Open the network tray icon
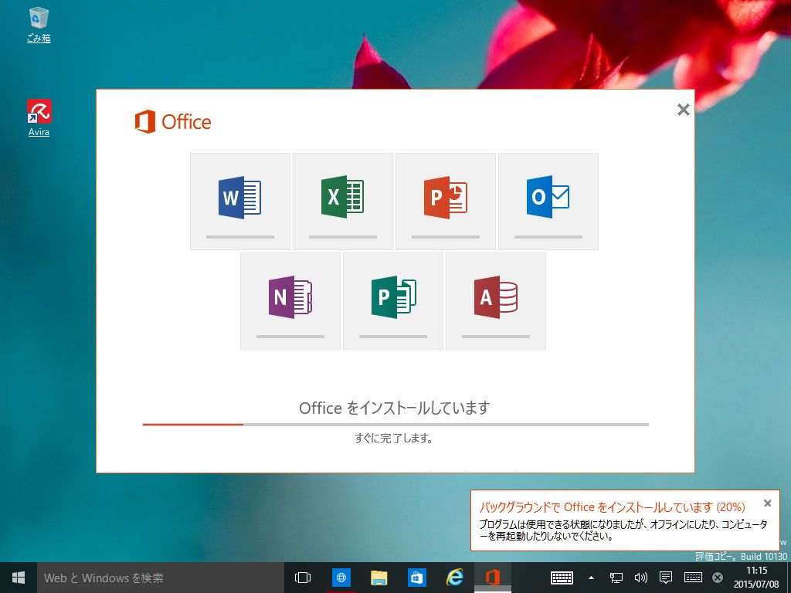The image size is (791, 593). click(x=616, y=578)
